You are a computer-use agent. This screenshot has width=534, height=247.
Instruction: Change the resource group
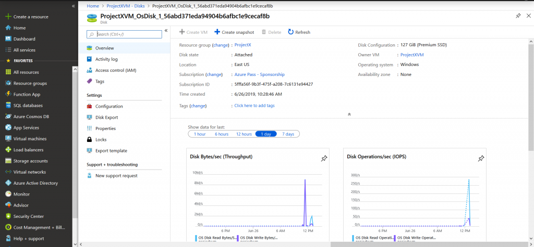tap(221, 45)
